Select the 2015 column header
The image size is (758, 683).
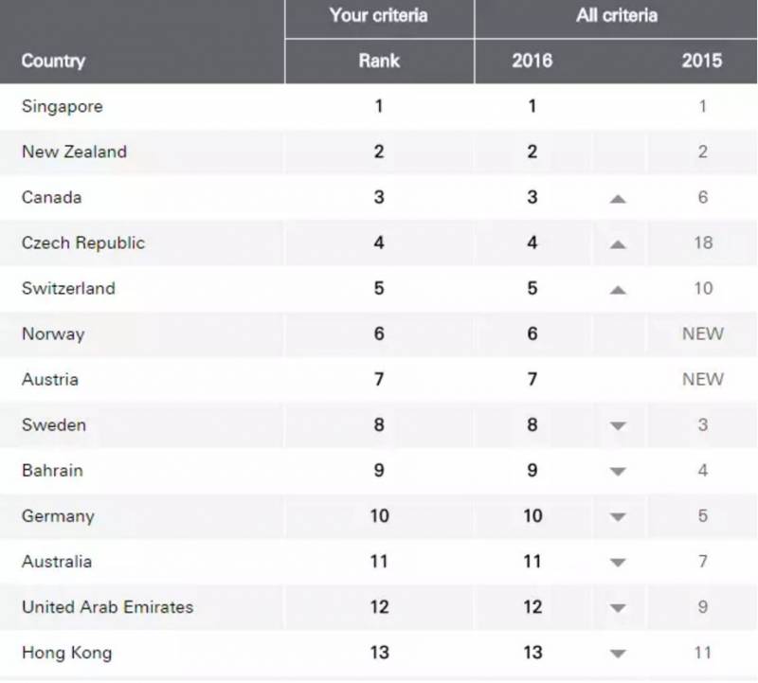[x=702, y=61]
